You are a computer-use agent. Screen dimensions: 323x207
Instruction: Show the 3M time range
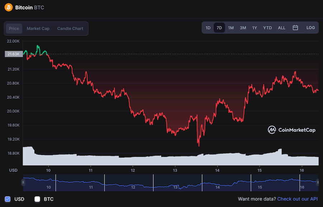(x=243, y=28)
